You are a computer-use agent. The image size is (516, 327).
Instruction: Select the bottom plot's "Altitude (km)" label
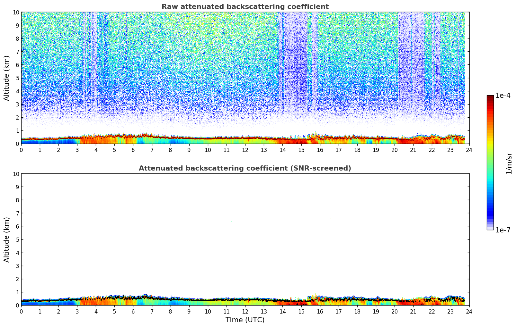(7, 239)
